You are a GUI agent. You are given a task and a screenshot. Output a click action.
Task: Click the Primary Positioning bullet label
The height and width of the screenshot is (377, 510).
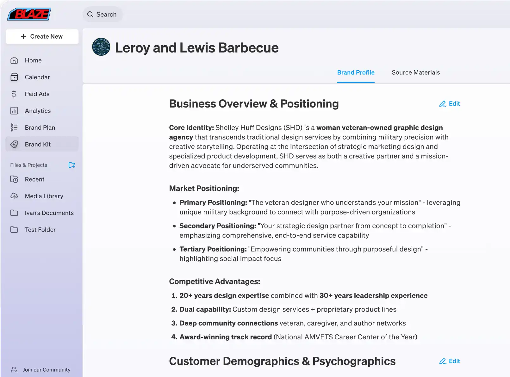(x=213, y=203)
